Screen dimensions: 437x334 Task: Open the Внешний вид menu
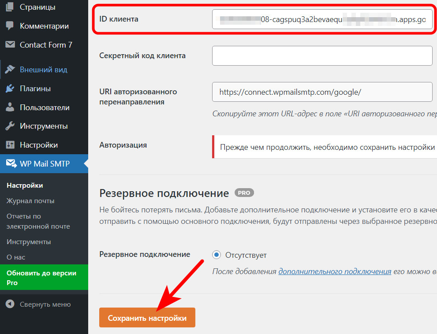(44, 69)
